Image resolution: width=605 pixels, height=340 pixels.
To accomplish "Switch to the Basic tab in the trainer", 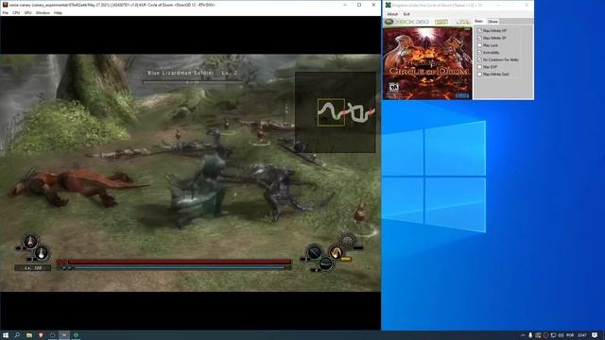I will (478, 21).
